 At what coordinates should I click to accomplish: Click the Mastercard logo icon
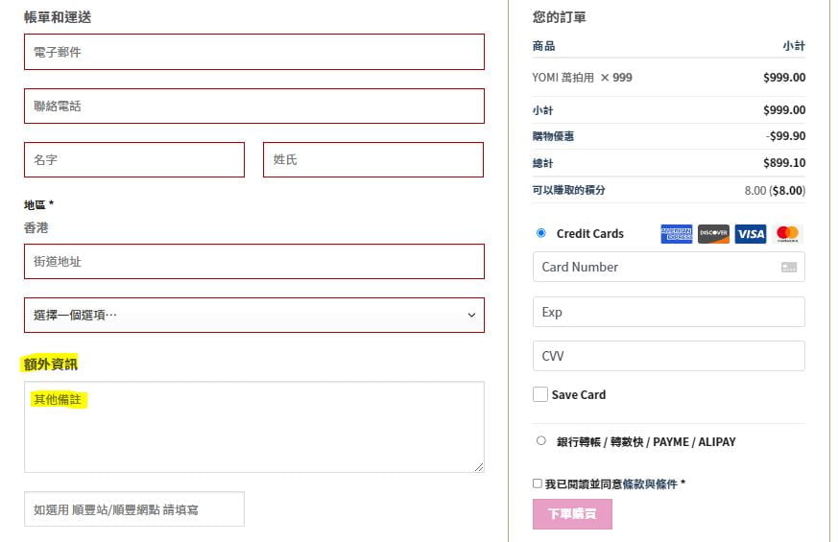pyautogui.click(x=787, y=234)
